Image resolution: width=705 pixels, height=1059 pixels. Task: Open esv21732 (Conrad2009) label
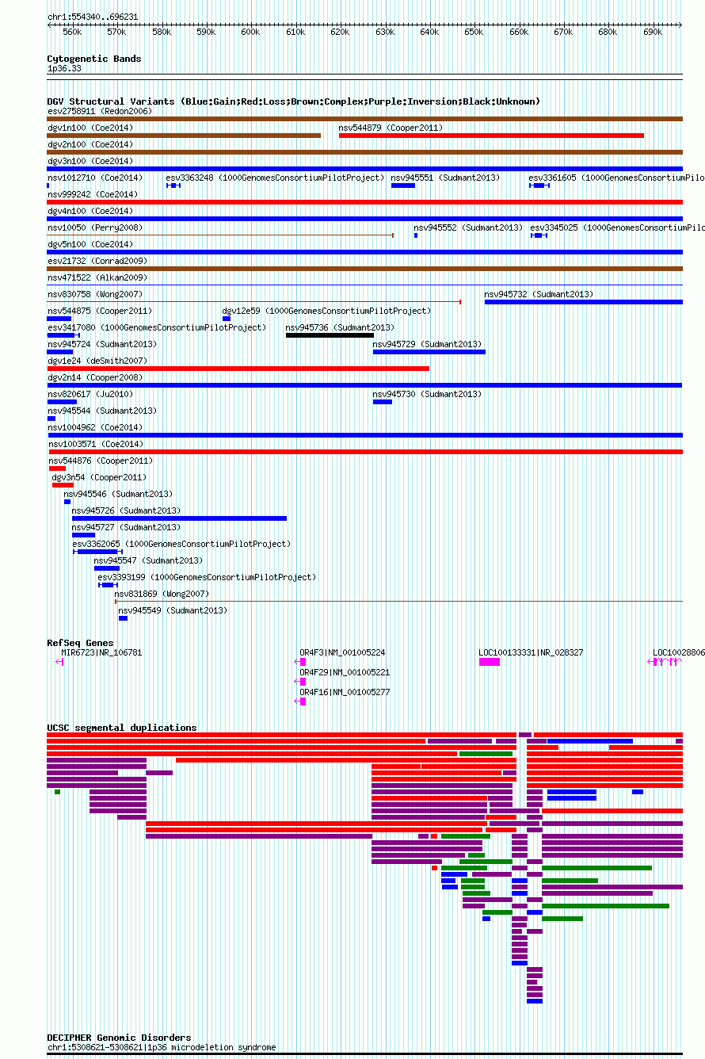coord(97,261)
